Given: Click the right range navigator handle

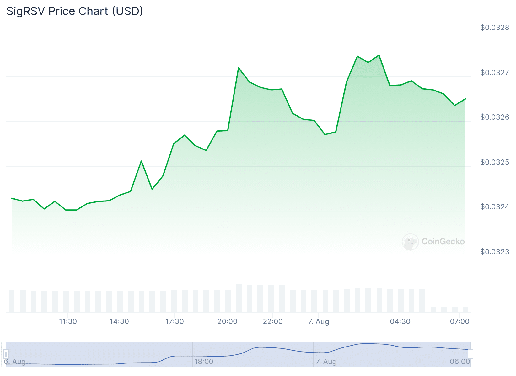Looking at the screenshot, I should [x=470, y=354].
